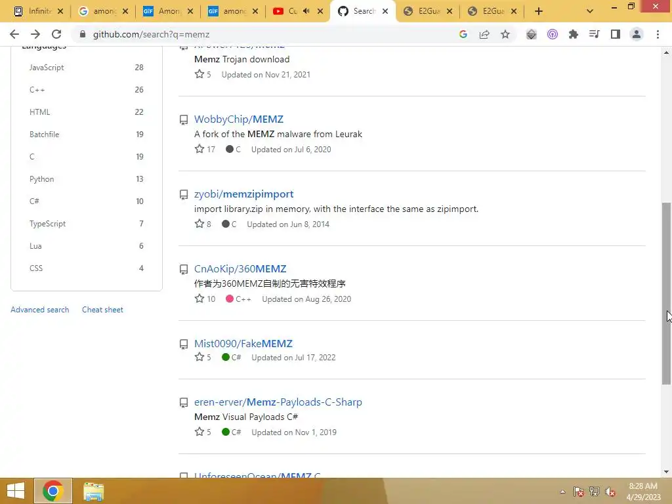
Task: Open the WobbyChip/MEMZ repository
Action: pos(239,119)
